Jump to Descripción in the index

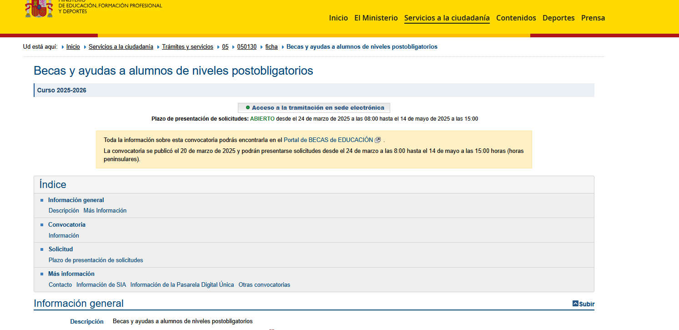64,211
